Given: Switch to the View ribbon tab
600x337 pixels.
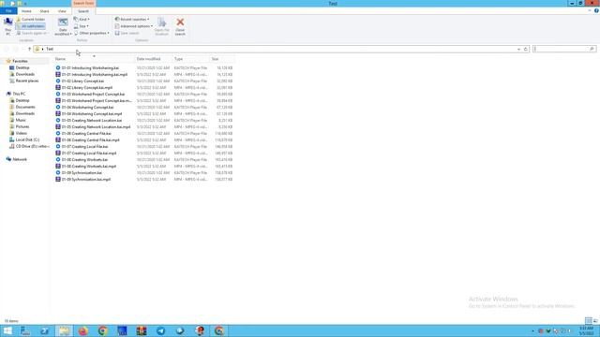Looking at the screenshot, I should pyautogui.click(x=62, y=11).
